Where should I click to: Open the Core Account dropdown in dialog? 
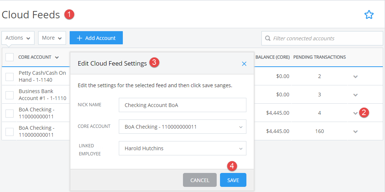click(183, 127)
